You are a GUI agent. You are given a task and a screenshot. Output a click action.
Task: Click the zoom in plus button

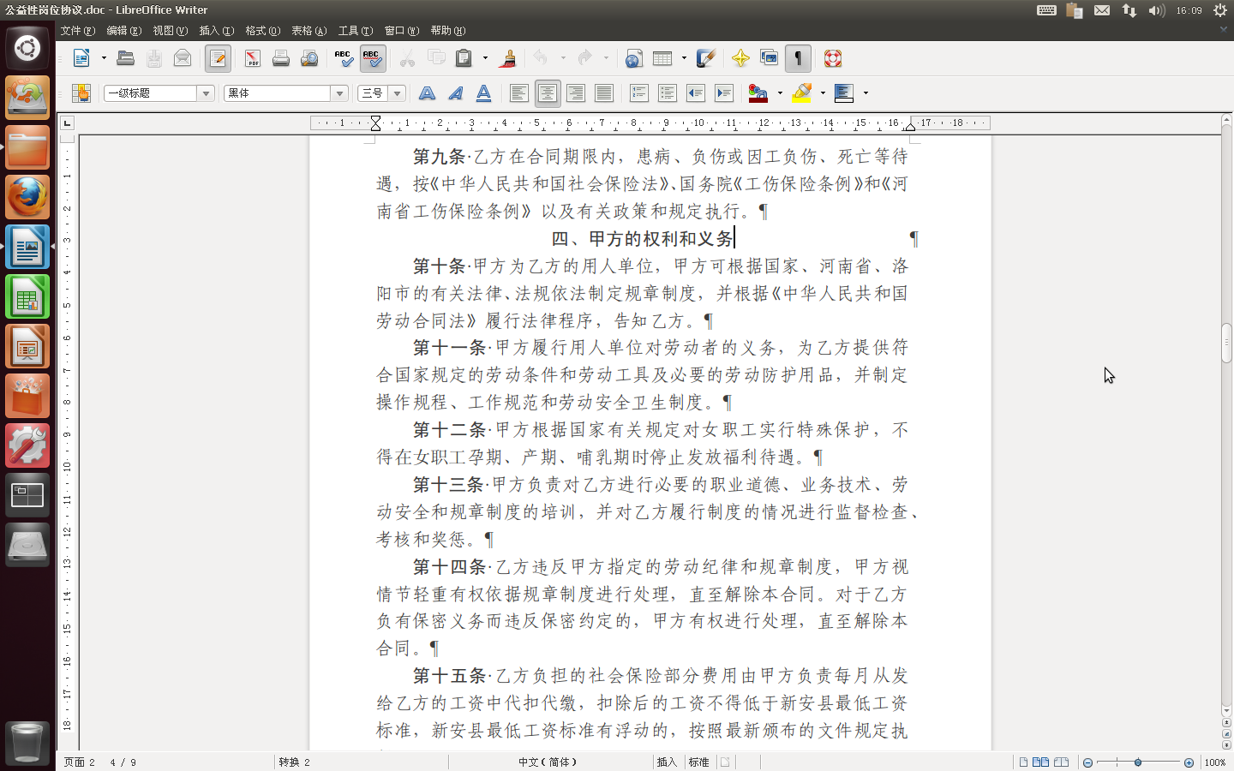click(1189, 762)
